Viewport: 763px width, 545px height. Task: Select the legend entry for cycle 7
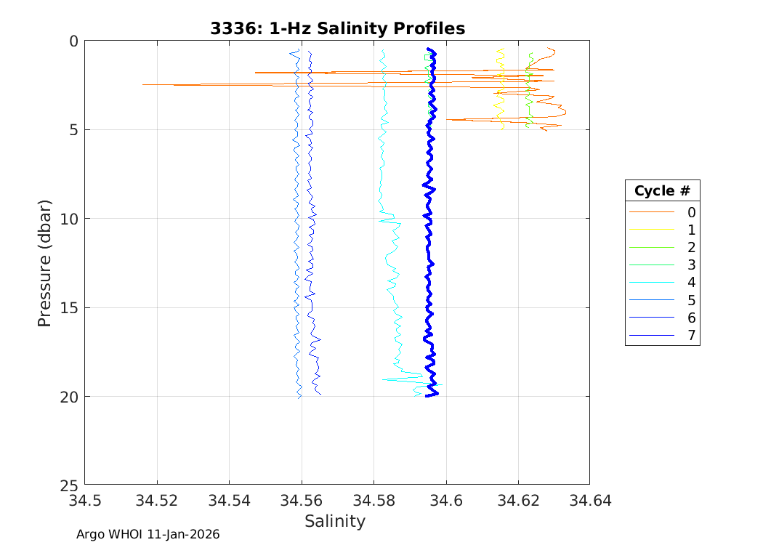point(691,335)
